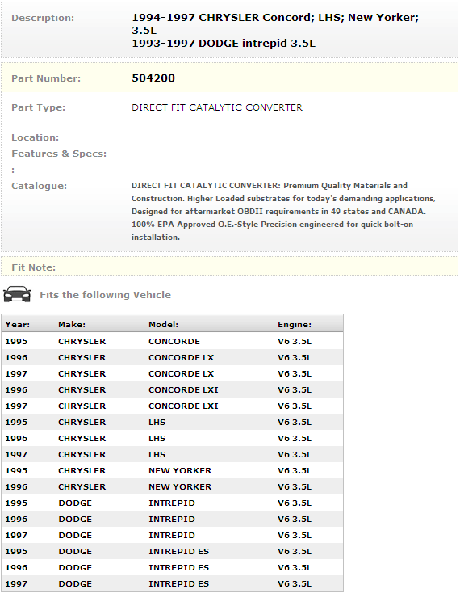Click the Fits the following Vehicle heading
The width and height of the screenshot is (460, 606).
(106, 295)
